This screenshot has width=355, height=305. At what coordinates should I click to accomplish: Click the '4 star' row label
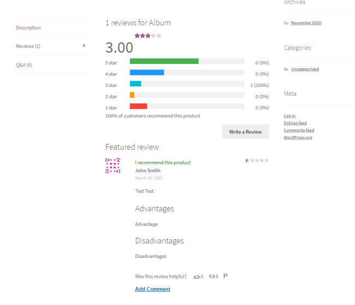click(111, 74)
